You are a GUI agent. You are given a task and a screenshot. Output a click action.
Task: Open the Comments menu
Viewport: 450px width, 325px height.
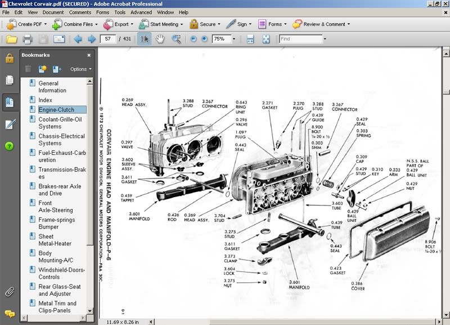[x=80, y=12]
